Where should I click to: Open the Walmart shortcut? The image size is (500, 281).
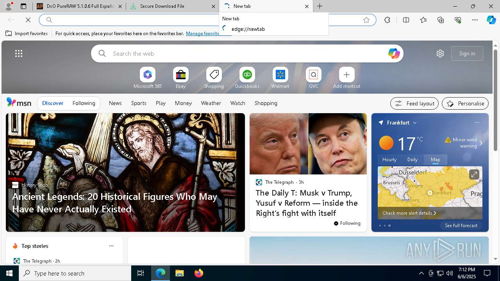[x=280, y=78]
